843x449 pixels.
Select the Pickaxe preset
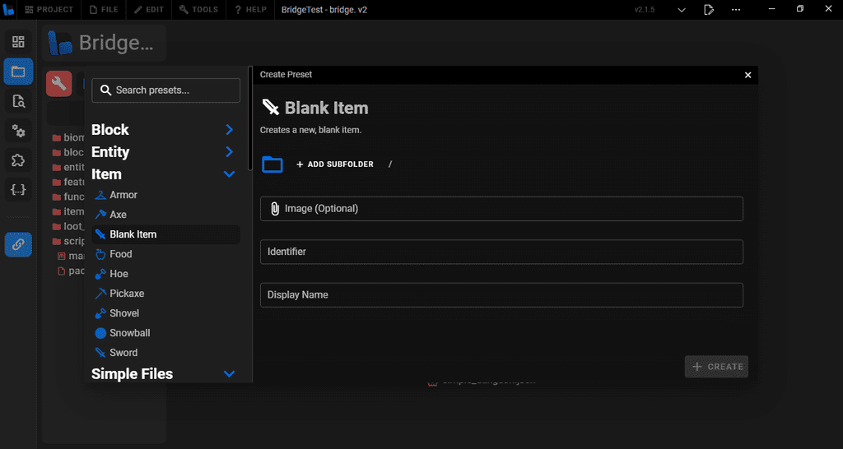[x=127, y=294]
